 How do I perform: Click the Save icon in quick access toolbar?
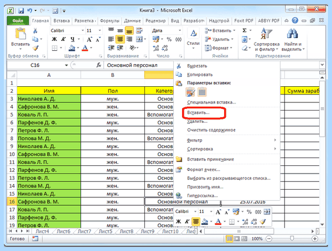click(21, 11)
